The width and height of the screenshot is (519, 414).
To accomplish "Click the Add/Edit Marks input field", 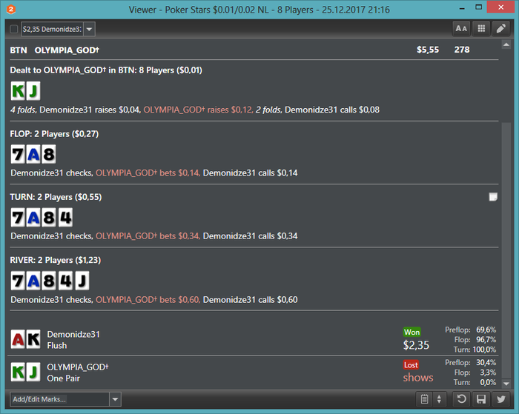I will tap(59, 399).
